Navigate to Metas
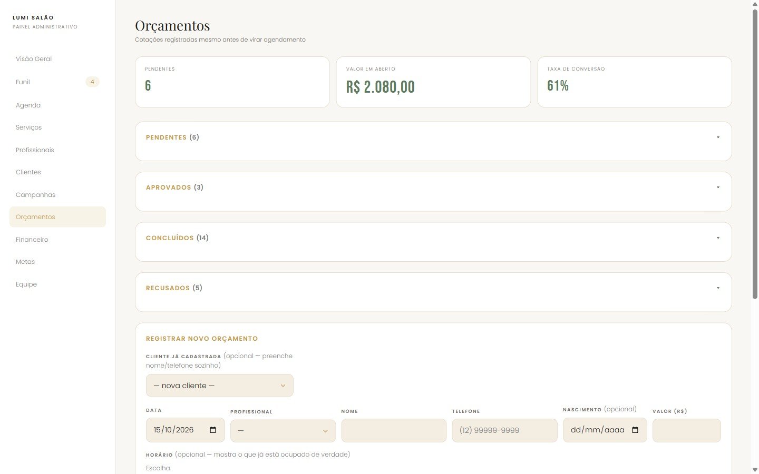This screenshot has height=474, width=759. coord(57,262)
